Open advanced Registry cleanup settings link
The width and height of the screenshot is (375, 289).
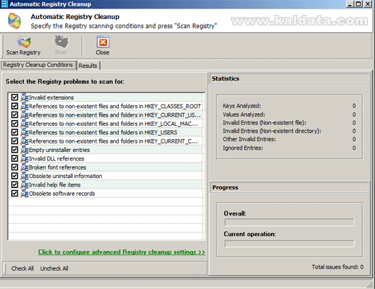click(x=122, y=252)
